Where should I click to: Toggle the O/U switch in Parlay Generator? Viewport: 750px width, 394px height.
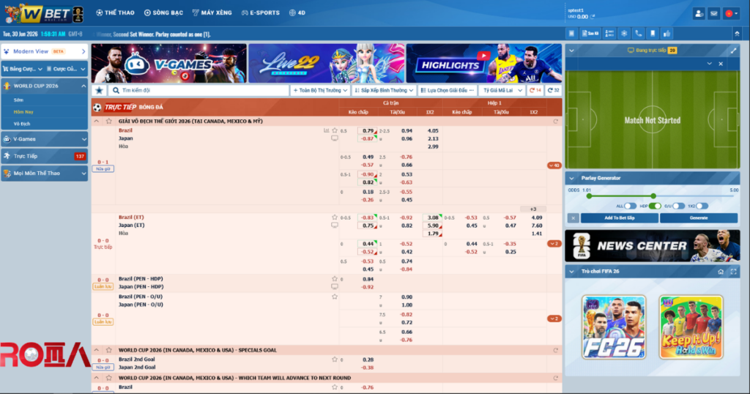point(678,206)
